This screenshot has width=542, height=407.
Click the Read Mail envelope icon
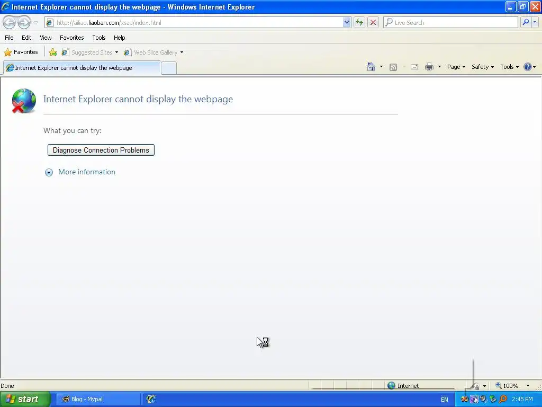414,67
